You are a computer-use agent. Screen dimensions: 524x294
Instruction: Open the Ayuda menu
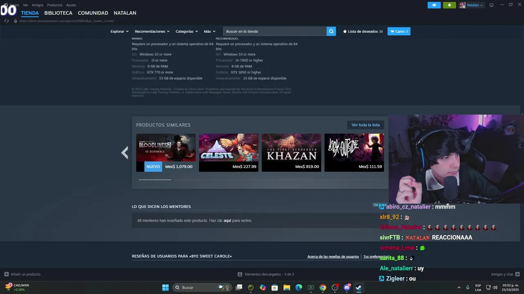(71, 5)
